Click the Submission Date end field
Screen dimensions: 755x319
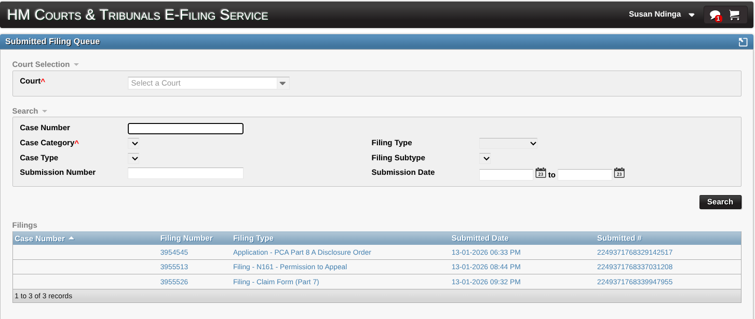coord(585,175)
